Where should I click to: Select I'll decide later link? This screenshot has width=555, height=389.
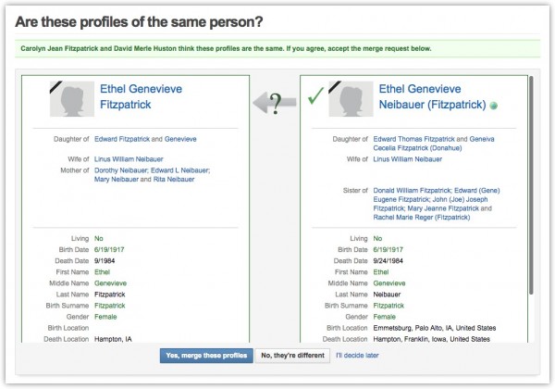coord(357,355)
